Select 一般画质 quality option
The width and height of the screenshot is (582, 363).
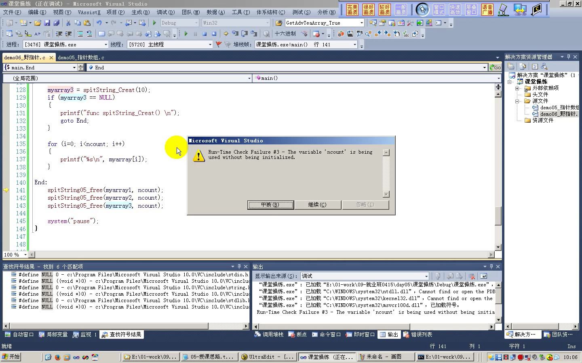click(x=401, y=10)
